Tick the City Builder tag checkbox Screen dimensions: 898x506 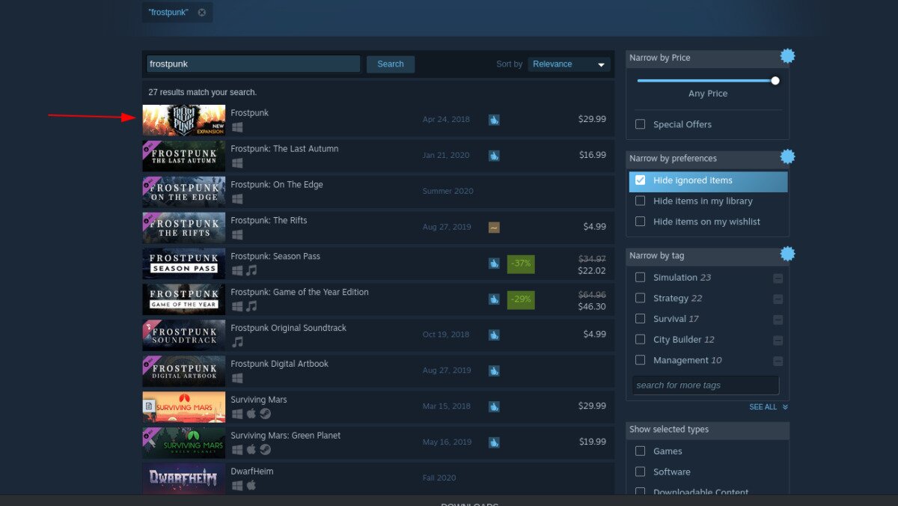tap(640, 339)
